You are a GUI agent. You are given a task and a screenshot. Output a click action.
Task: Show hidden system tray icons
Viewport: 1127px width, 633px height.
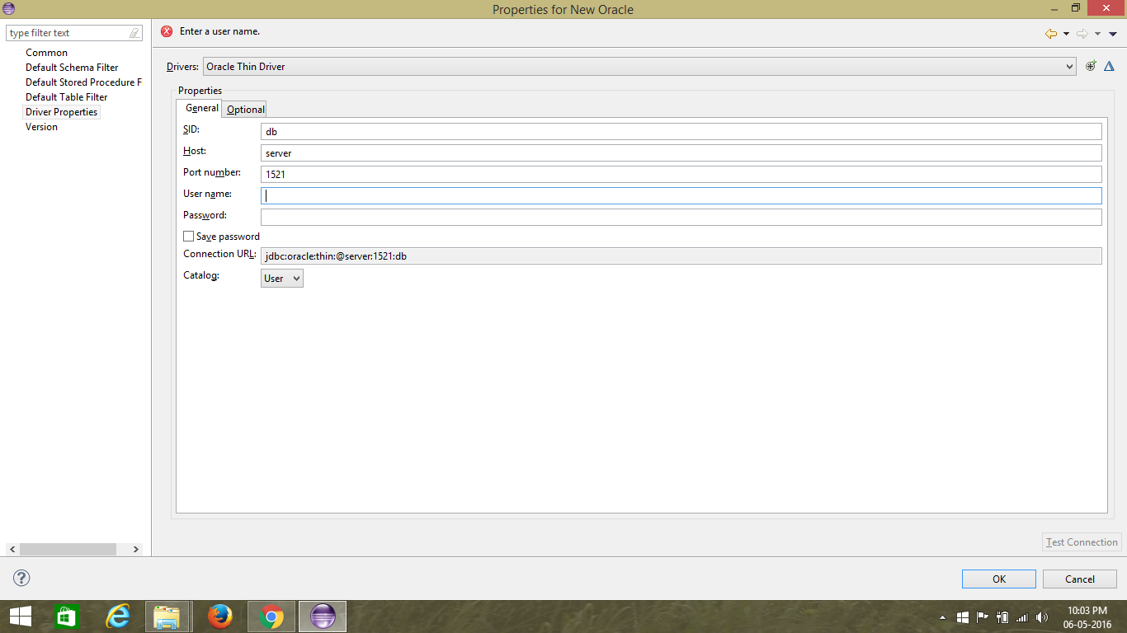pyautogui.click(x=942, y=617)
